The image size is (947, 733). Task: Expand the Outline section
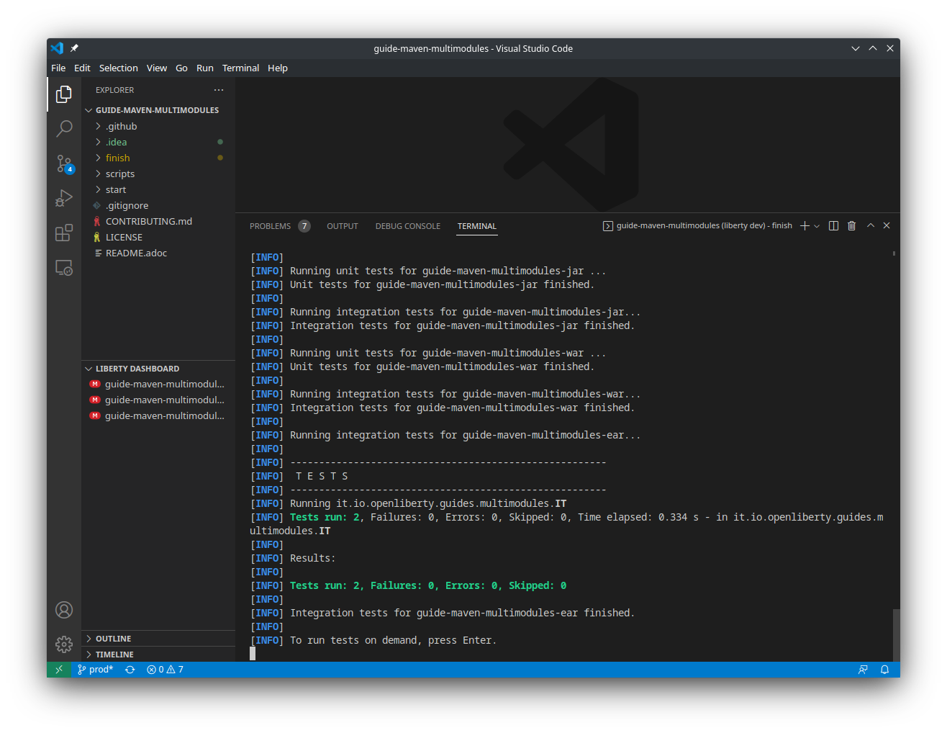(158, 639)
